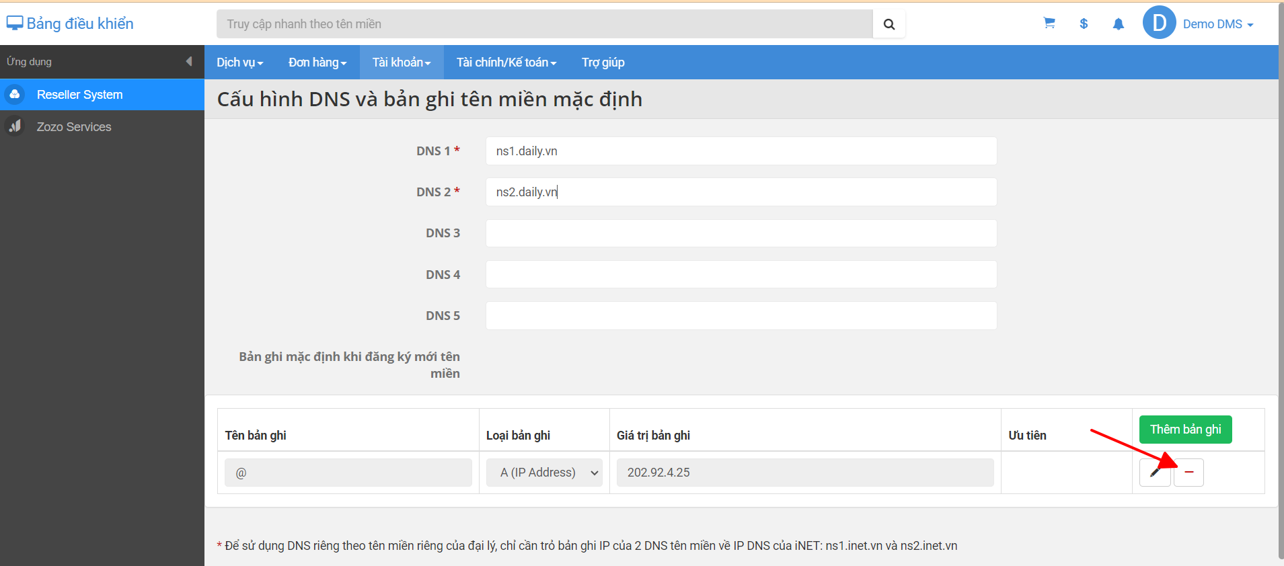Click the dollar sign balance icon
This screenshot has height=566, width=1284.
point(1084,24)
